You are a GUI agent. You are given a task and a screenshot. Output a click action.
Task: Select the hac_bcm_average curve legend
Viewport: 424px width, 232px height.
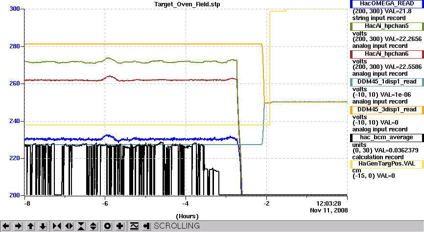tap(387, 138)
